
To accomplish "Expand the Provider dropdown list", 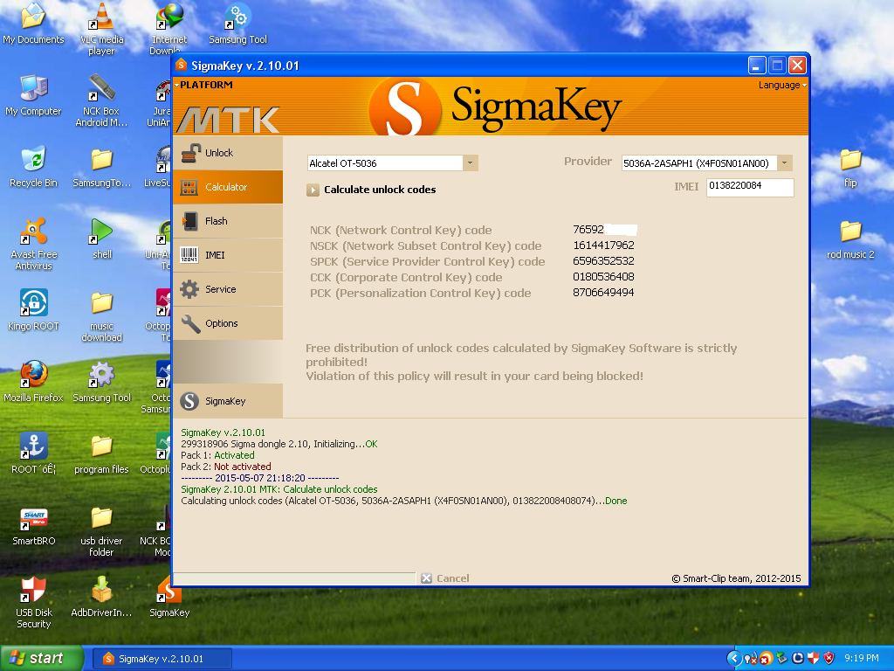I will pyautogui.click(x=784, y=163).
